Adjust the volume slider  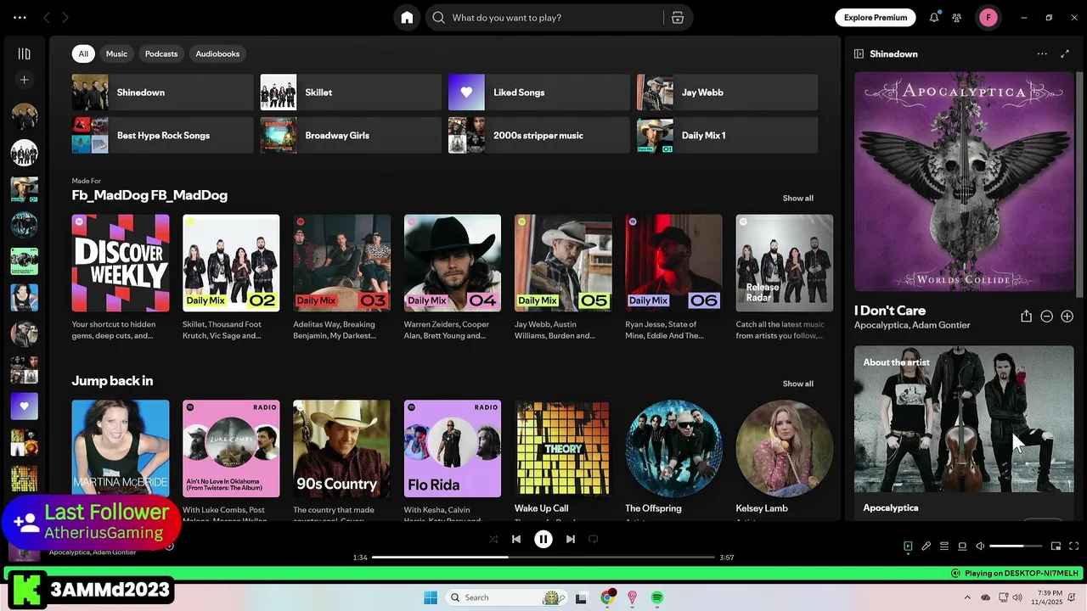(x=1016, y=547)
